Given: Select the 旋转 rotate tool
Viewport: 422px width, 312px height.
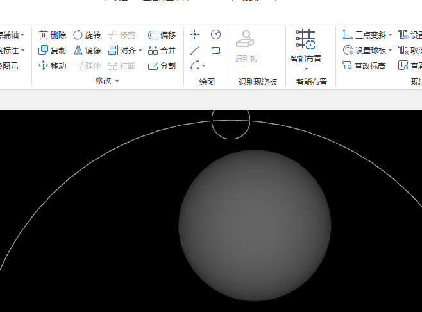Looking at the screenshot, I should pos(87,35).
